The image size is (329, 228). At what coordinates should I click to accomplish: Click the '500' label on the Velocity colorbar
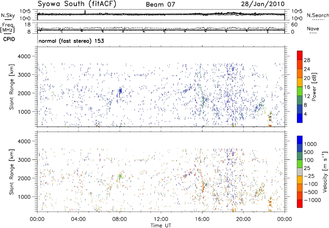point(309,152)
